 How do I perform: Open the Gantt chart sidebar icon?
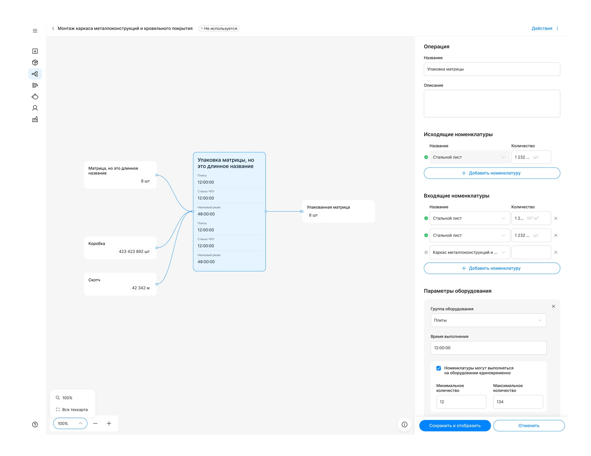click(35, 85)
